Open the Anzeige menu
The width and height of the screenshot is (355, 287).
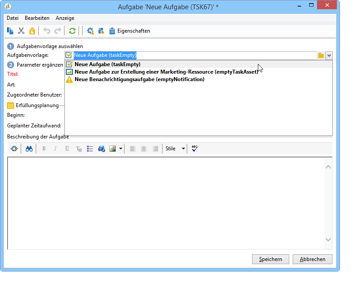click(65, 18)
